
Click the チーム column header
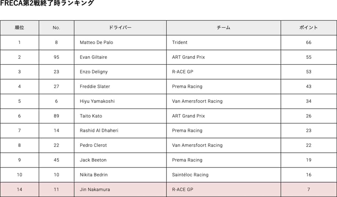(224, 28)
